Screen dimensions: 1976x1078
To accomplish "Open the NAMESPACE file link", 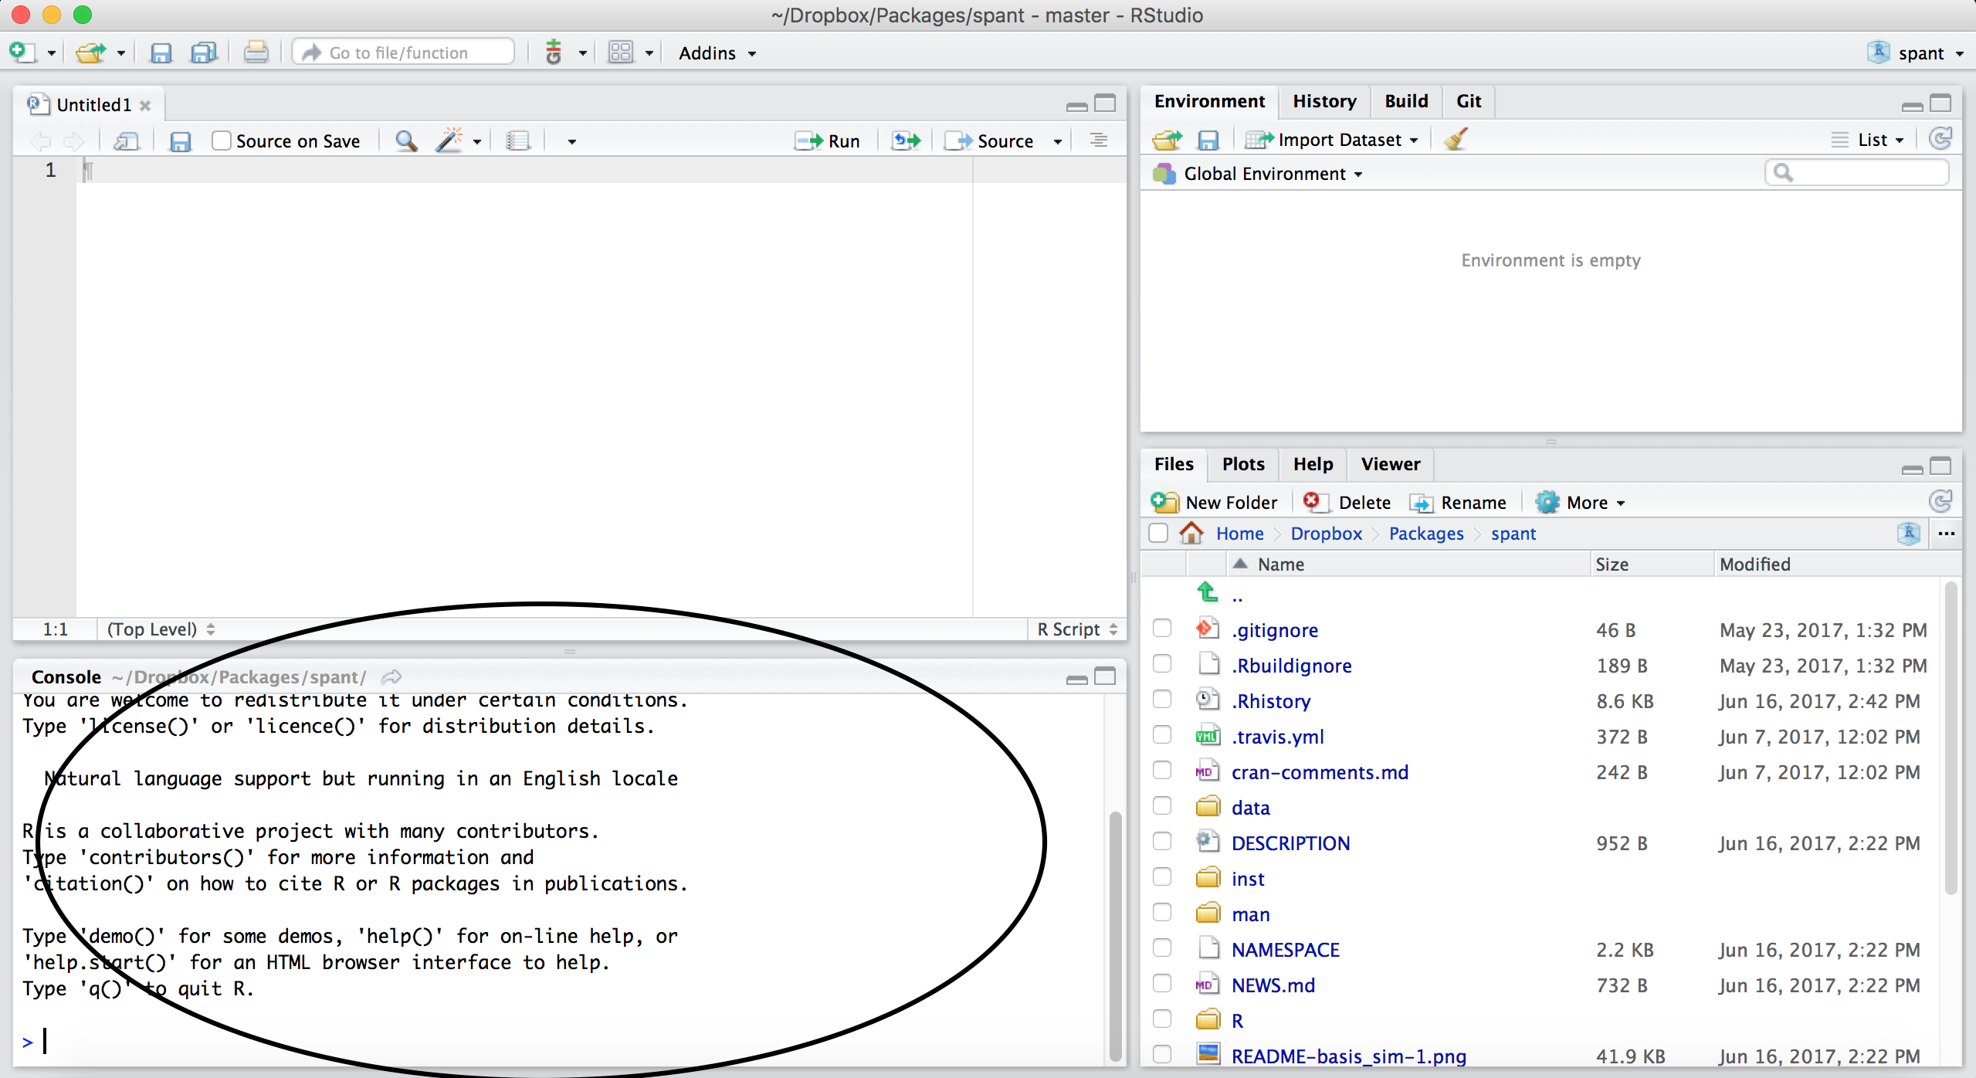I will pyautogui.click(x=1285, y=950).
